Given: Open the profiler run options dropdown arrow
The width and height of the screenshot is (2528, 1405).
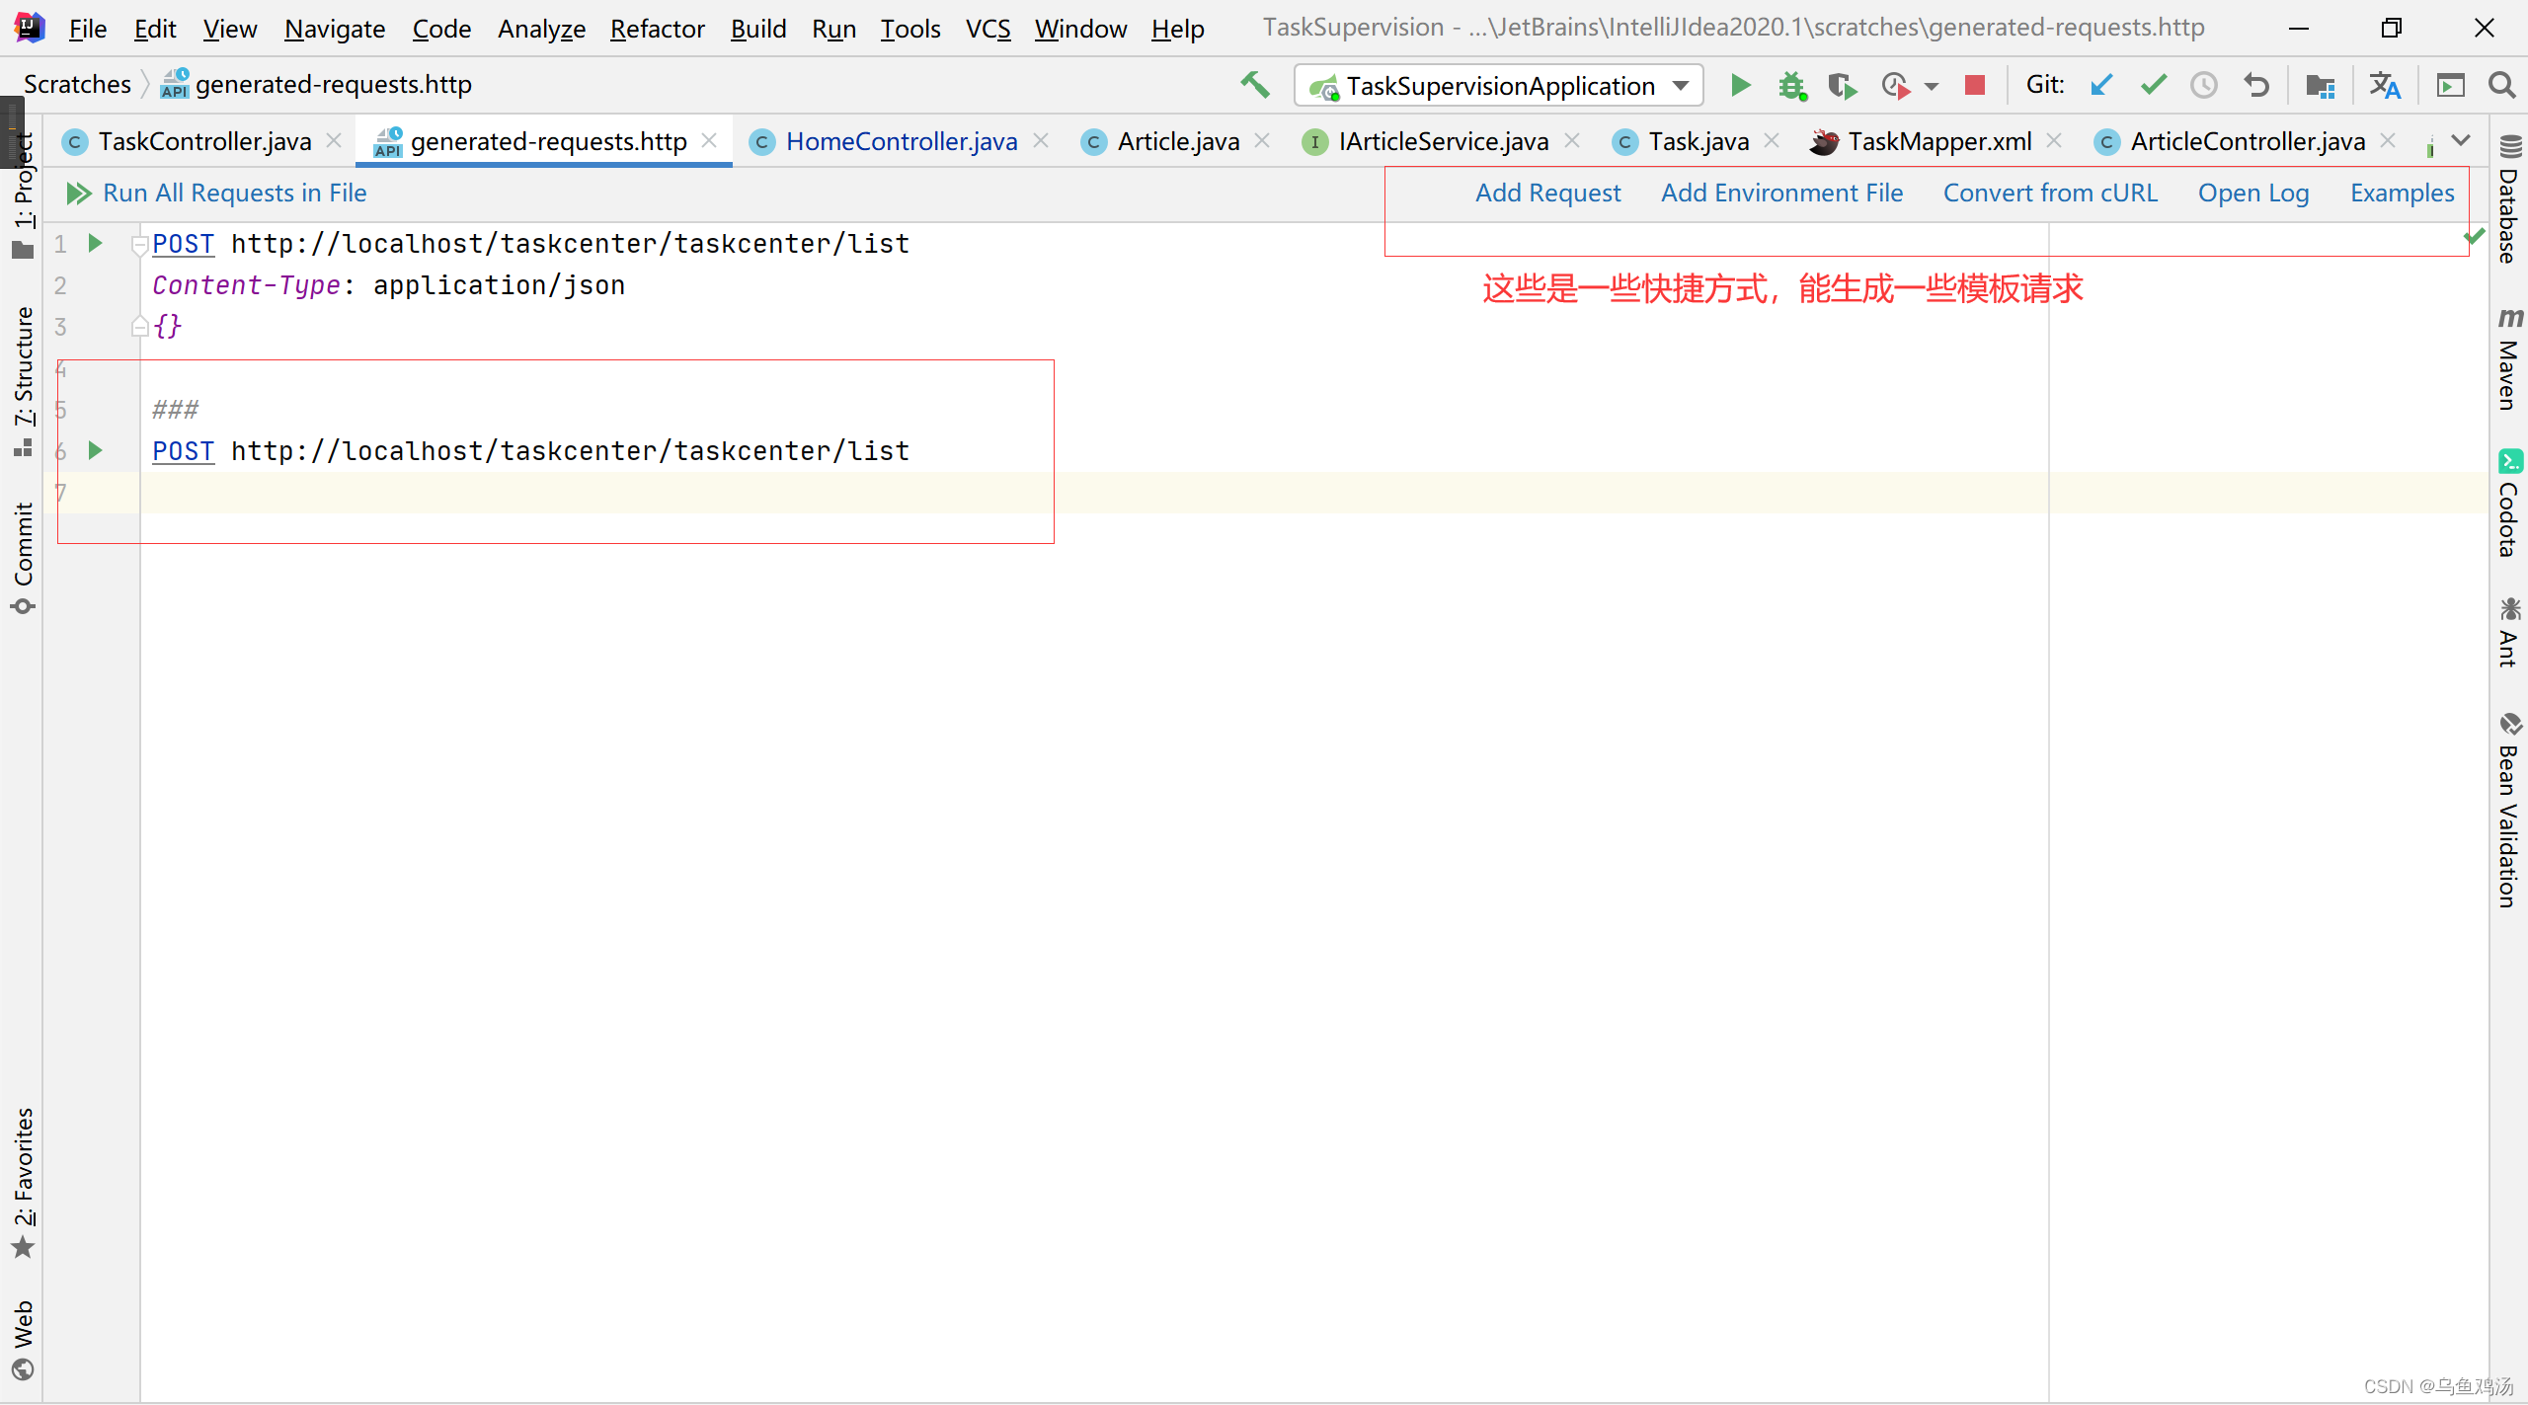Looking at the screenshot, I should 1932,86.
